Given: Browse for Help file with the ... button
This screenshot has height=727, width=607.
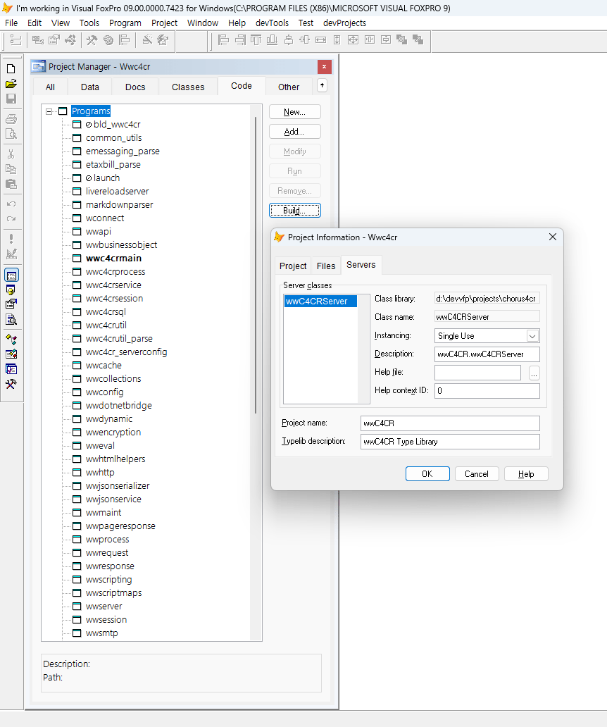Looking at the screenshot, I should click(534, 373).
